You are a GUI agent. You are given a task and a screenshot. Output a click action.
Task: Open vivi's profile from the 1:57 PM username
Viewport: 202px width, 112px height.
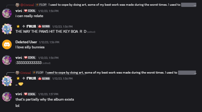[19, 94]
